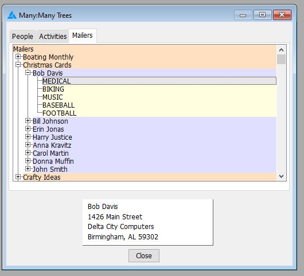
Task: Select the FOOTBALL activity item
Action: click(x=59, y=113)
